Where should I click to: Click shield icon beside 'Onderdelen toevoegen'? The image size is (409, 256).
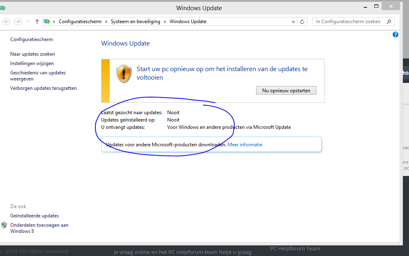tap(4, 225)
